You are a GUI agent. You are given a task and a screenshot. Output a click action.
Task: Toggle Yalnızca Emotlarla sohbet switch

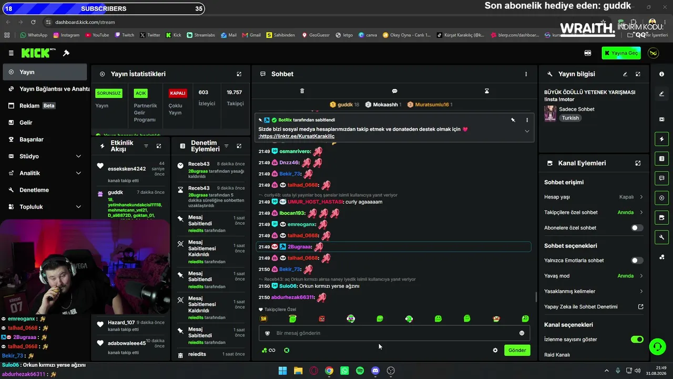coord(637,261)
